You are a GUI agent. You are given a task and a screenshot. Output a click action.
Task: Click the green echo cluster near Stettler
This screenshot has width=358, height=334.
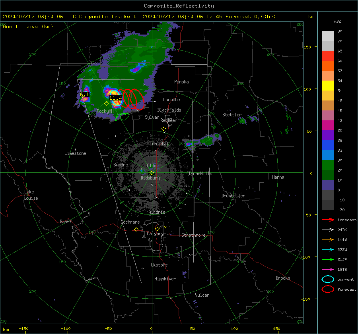(x=243, y=121)
